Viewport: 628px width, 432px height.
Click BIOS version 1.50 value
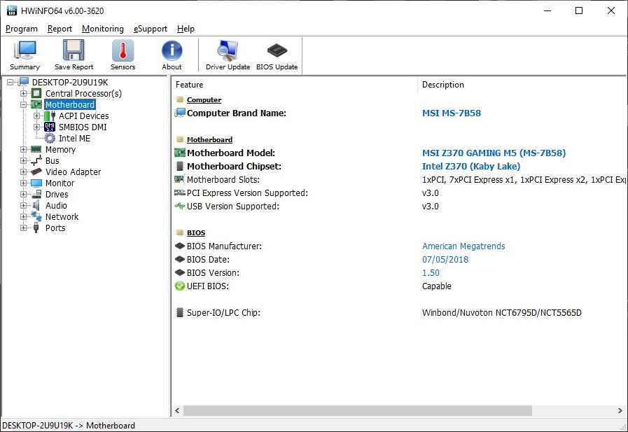pyautogui.click(x=431, y=272)
